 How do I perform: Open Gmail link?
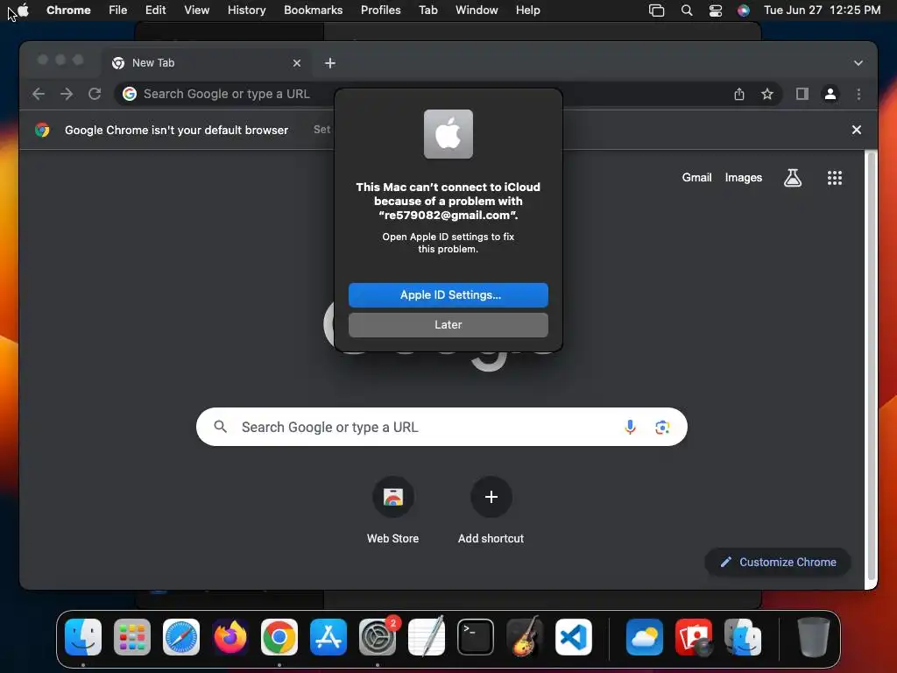coord(696,177)
